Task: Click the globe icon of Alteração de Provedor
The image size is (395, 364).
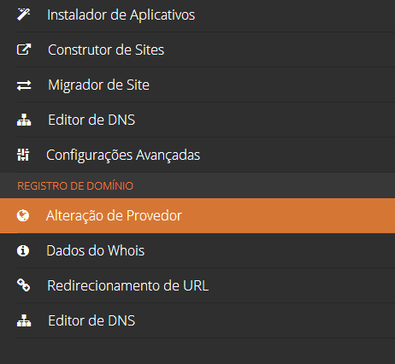Action: (x=23, y=215)
